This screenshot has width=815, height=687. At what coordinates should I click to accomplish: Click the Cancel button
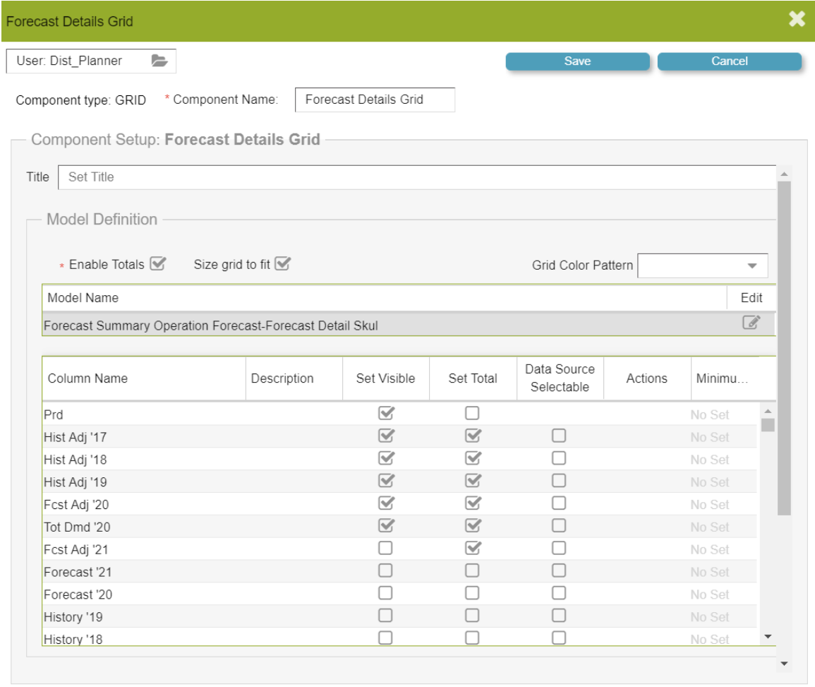tap(729, 61)
